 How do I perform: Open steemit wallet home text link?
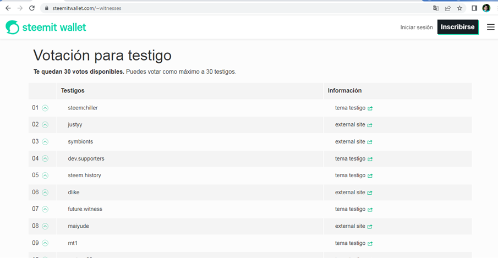[54, 28]
